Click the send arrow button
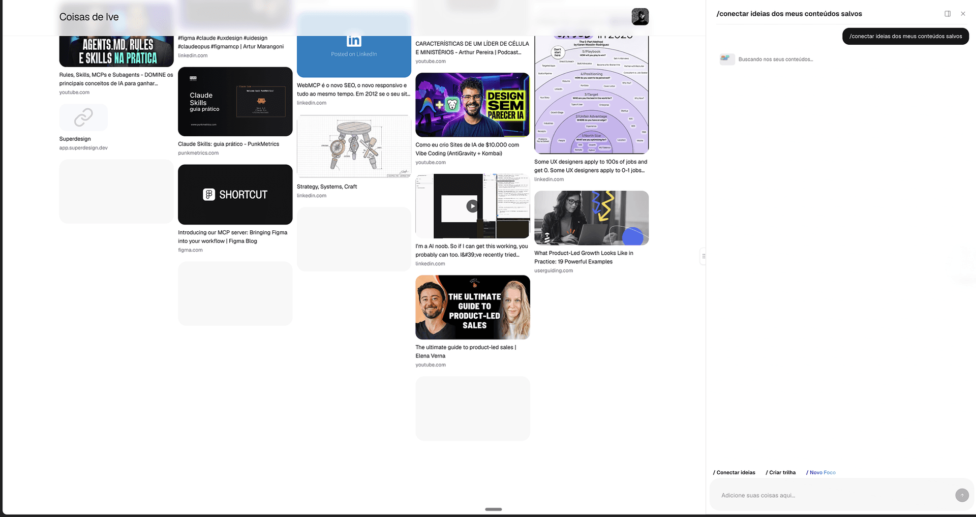The image size is (976, 517). click(x=961, y=495)
